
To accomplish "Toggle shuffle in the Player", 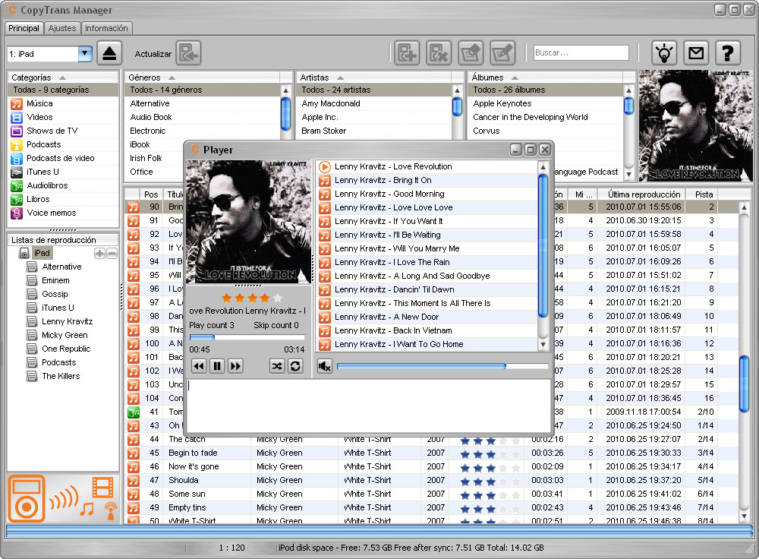I will tap(277, 366).
